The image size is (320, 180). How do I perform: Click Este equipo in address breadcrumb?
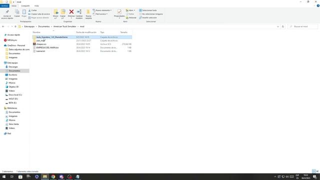click(29, 26)
